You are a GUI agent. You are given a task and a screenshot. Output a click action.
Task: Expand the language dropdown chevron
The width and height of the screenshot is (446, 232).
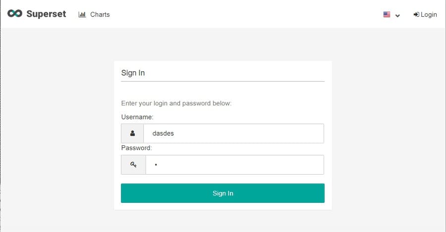coord(397,15)
